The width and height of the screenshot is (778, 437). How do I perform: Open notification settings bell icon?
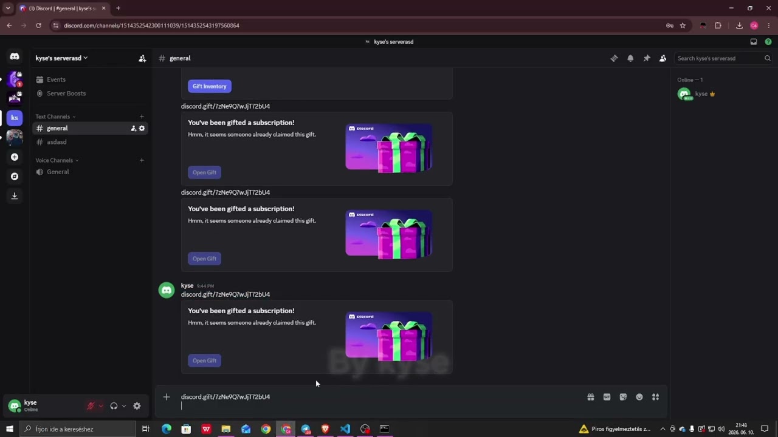[x=630, y=58]
